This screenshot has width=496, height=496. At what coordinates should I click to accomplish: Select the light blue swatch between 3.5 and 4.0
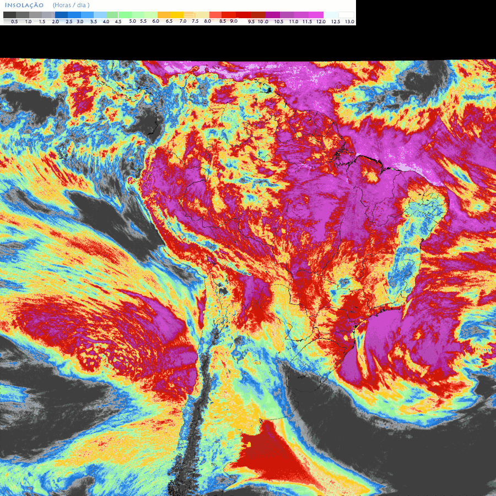[x=100, y=14]
